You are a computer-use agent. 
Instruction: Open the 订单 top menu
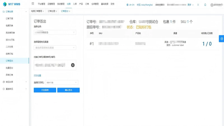(87, 4)
